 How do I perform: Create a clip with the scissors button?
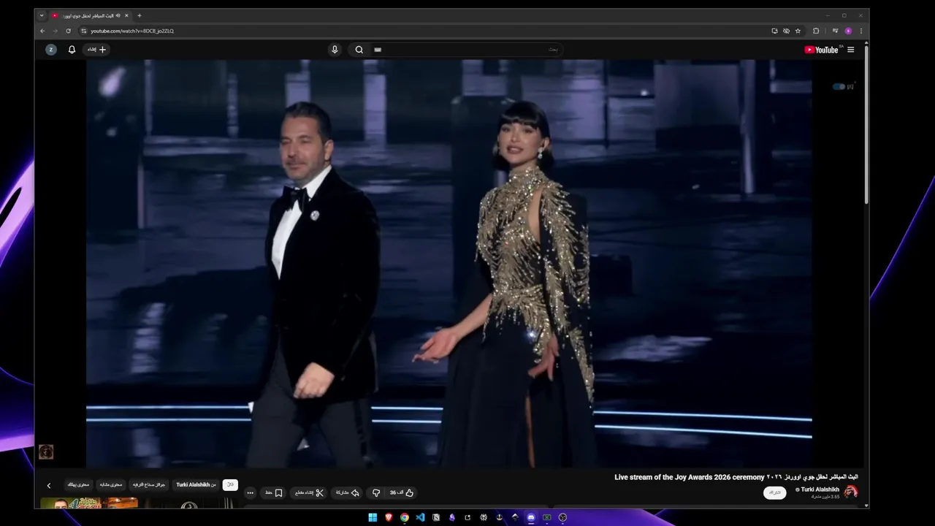coord(310,493)
